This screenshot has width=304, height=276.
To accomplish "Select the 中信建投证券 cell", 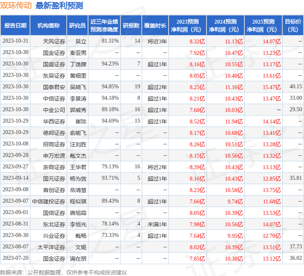I will click(x=49, y=201).
